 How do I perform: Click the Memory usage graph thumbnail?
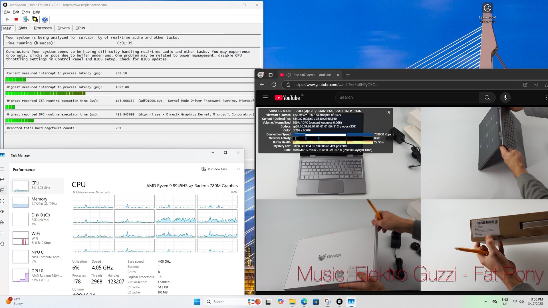tap(21, 202)
